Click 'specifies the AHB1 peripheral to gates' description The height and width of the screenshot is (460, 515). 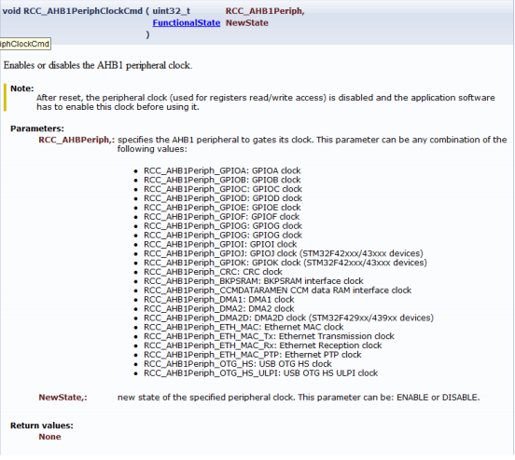312,144
